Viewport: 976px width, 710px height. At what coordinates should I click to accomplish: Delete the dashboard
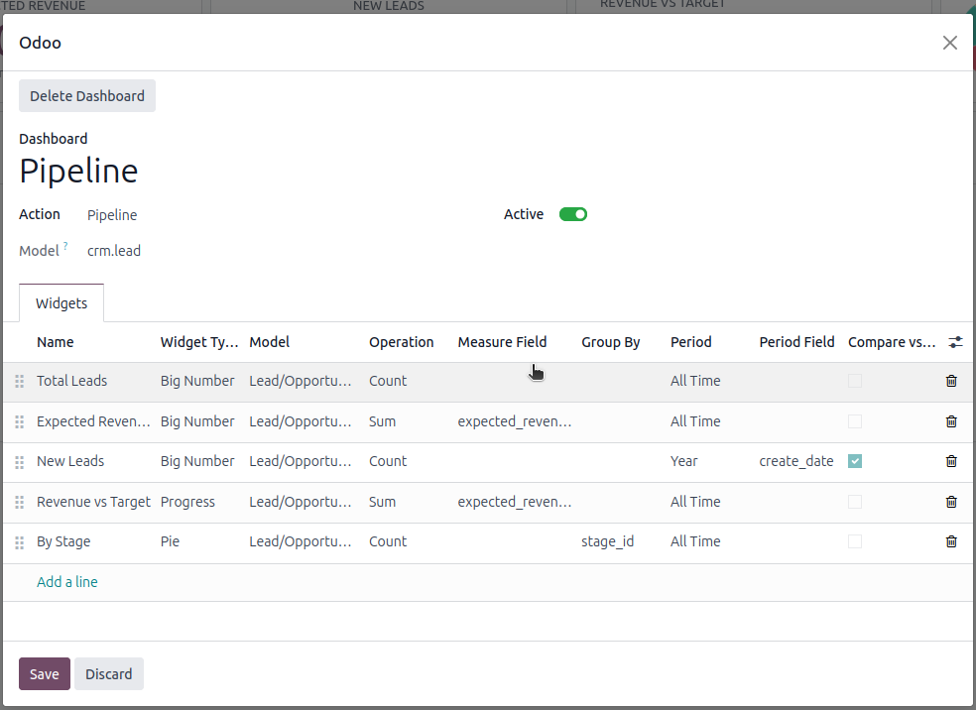click(87, 96)
